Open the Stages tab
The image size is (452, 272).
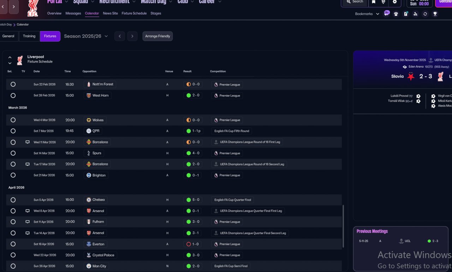pyautogui.click(x=156, y=13)
